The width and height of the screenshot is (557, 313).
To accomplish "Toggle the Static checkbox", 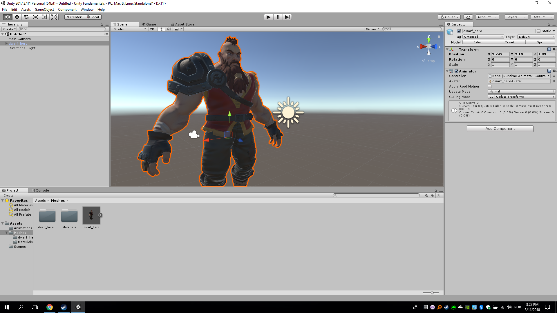I will pyautogui.click(x=539, y=31).
